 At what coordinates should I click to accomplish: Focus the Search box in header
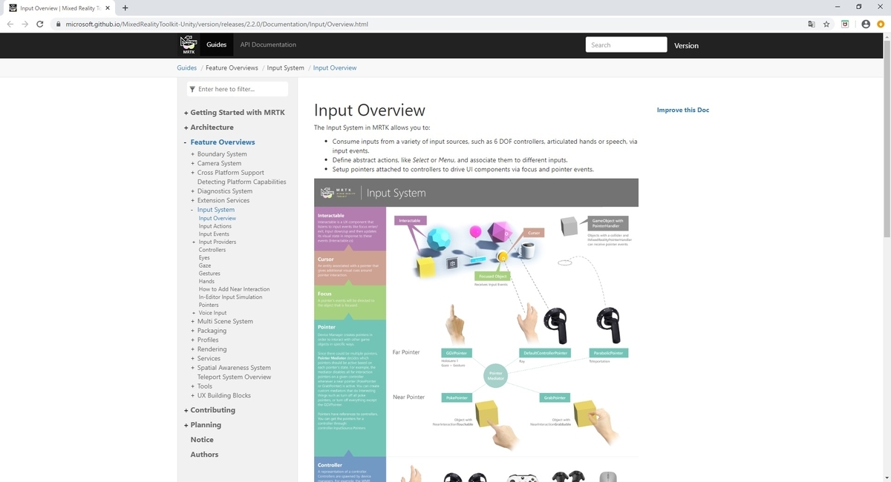[626, 44]
